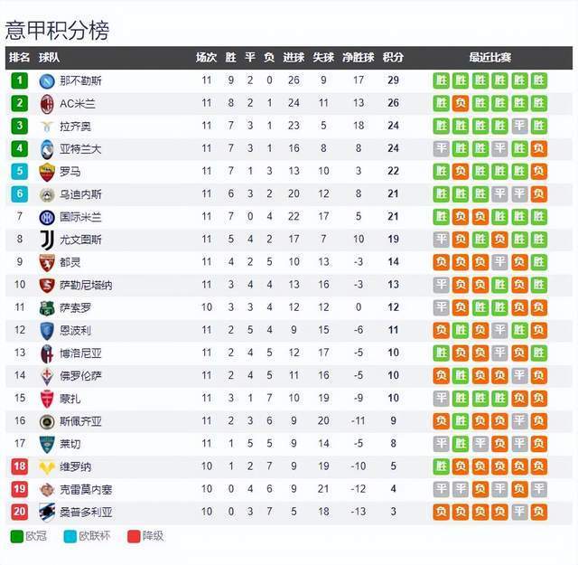Image resolution: width=578 pixels, height=565 pixels.
Task: Click the 净胜球 goal difference header
Action: click(x=358, y=57)
